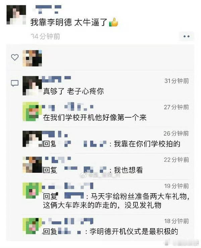
Task: Tap the speech bubble comment icon
Action: pyautogui.click(x=15, y=83)
